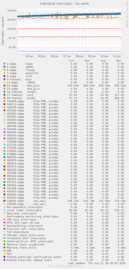This screenshot has width=129, height=269.
Task: Click the light blue Local timer interrupts swatch
Action: point(4,210)
